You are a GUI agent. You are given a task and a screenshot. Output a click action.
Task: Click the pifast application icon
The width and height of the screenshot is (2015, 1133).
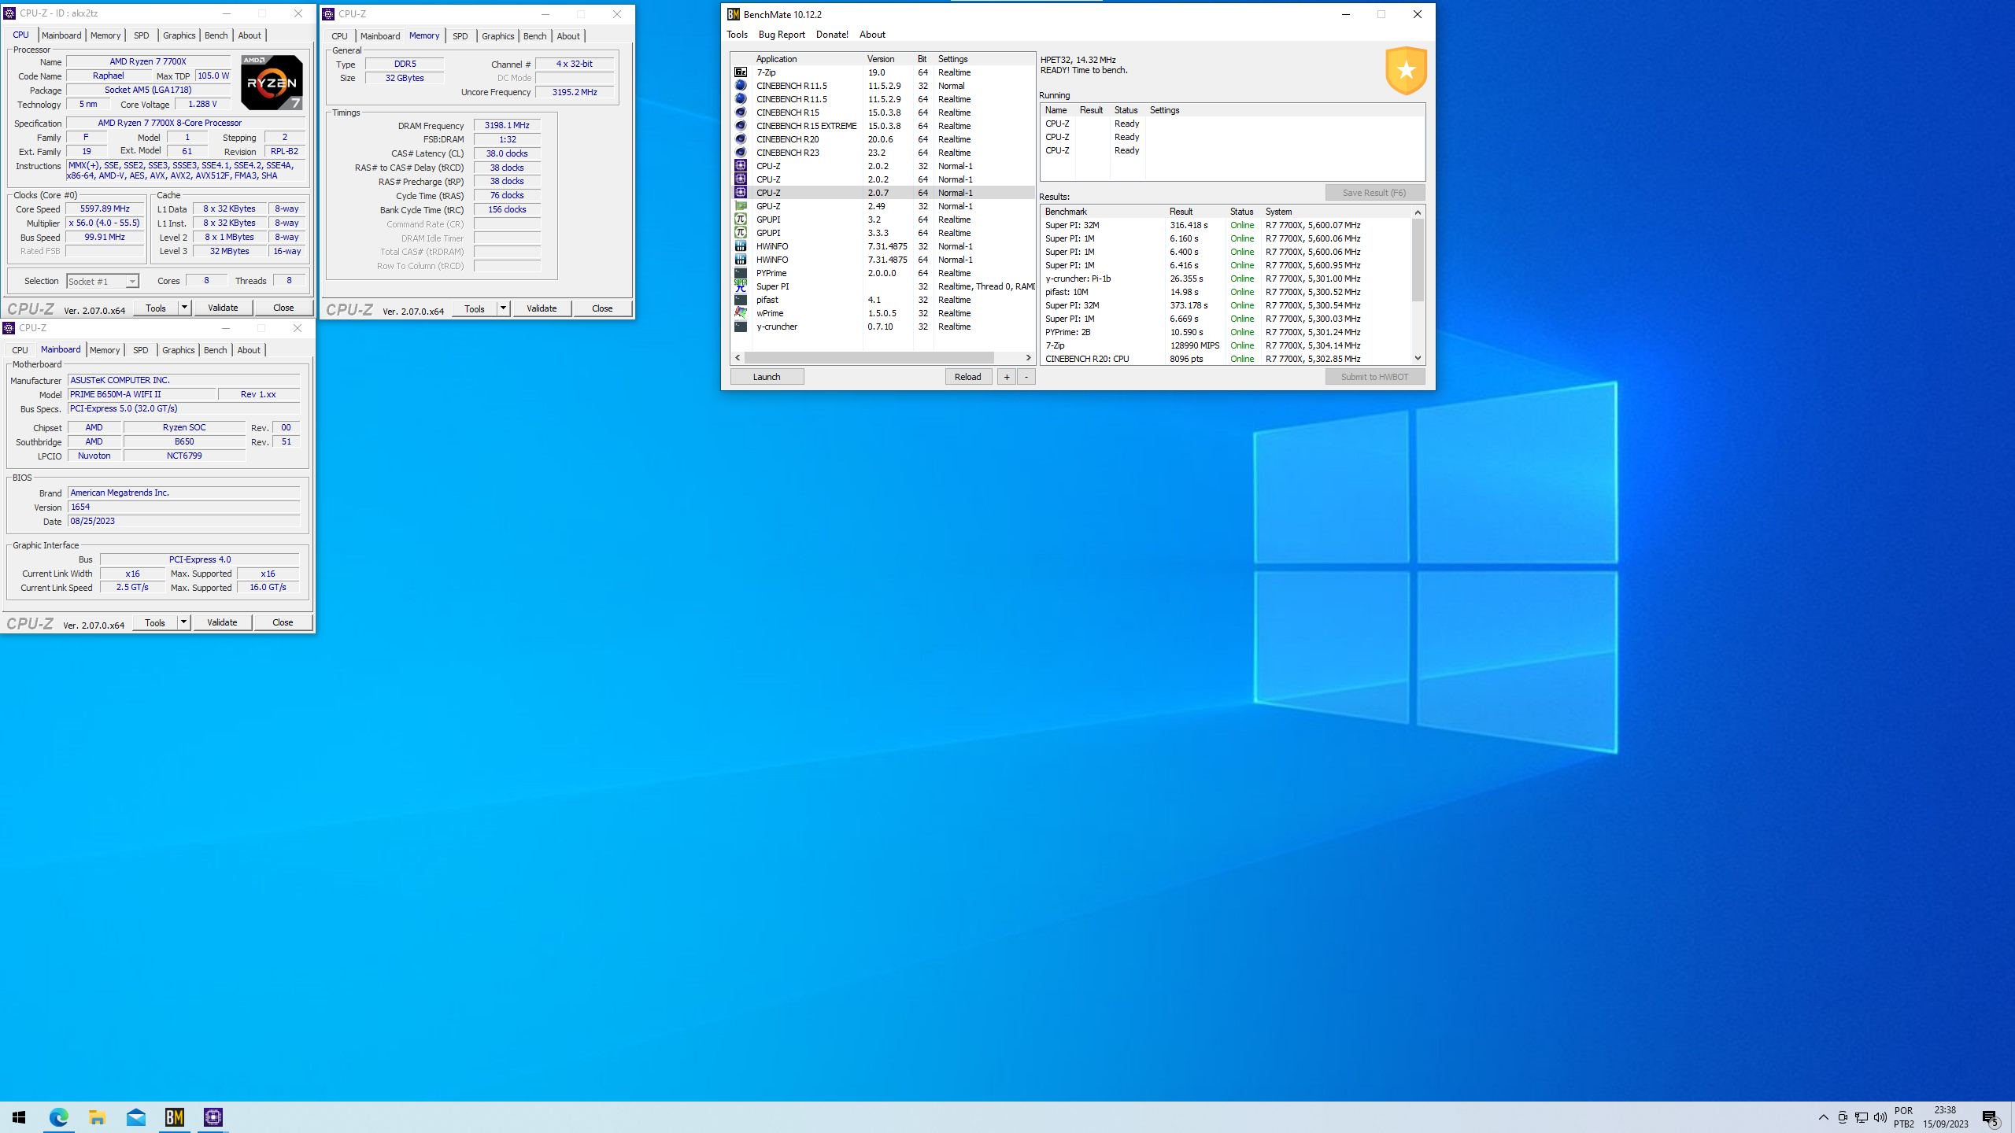pyautogui.click(x=741, y=300)
